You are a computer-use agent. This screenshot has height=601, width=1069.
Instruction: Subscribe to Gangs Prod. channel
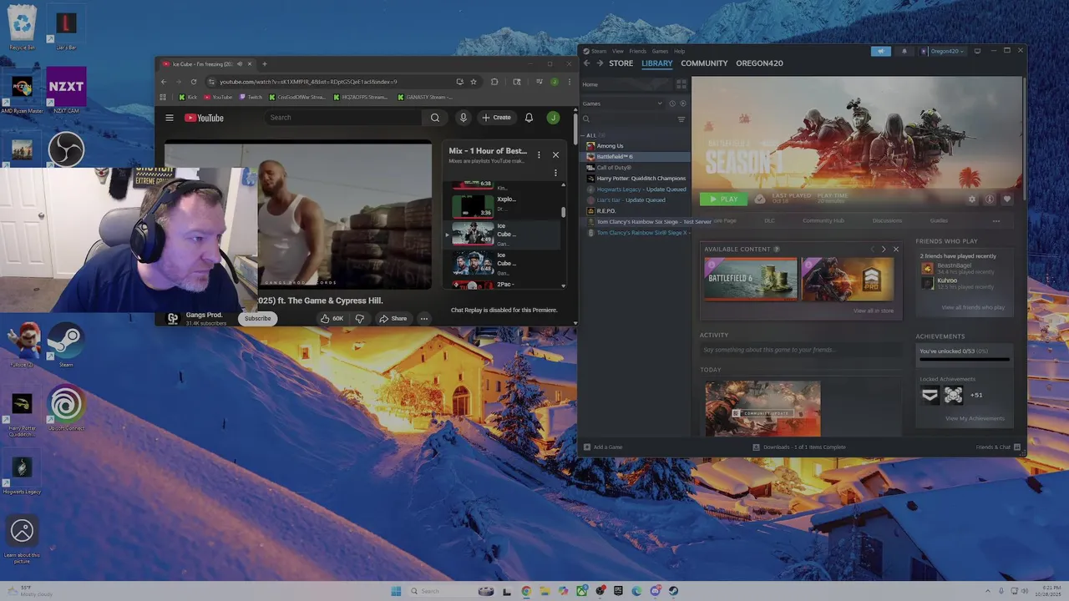[x=257, y=318]
